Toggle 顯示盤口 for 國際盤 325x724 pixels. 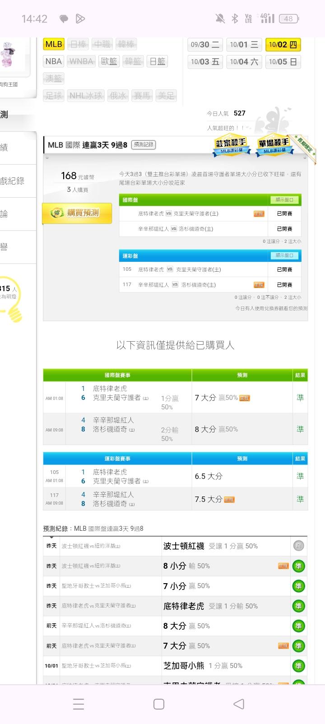[x=284, y=200]
